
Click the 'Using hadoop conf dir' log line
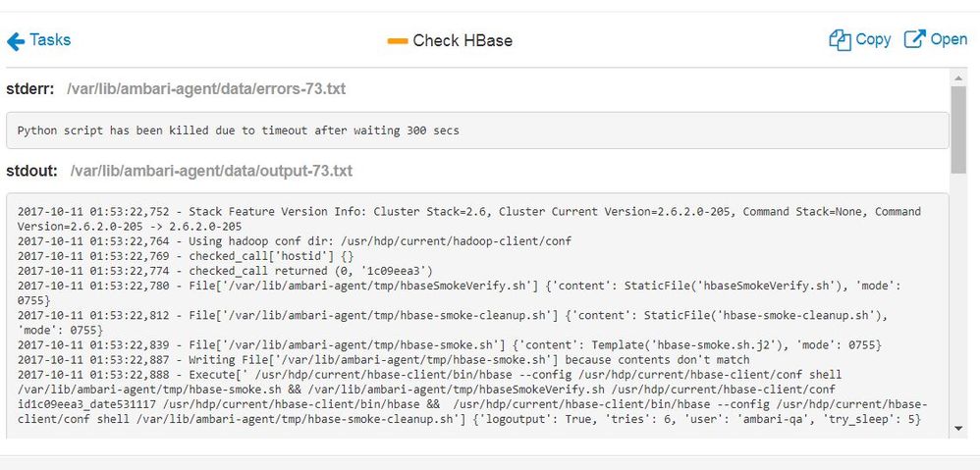(295, 241)
